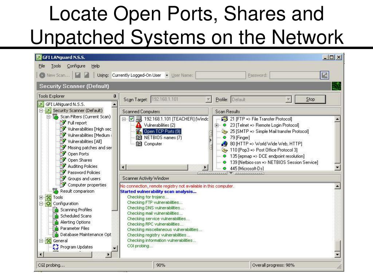Select Parameter Files item
373x279 pixels.
click(x=75, y=228)
